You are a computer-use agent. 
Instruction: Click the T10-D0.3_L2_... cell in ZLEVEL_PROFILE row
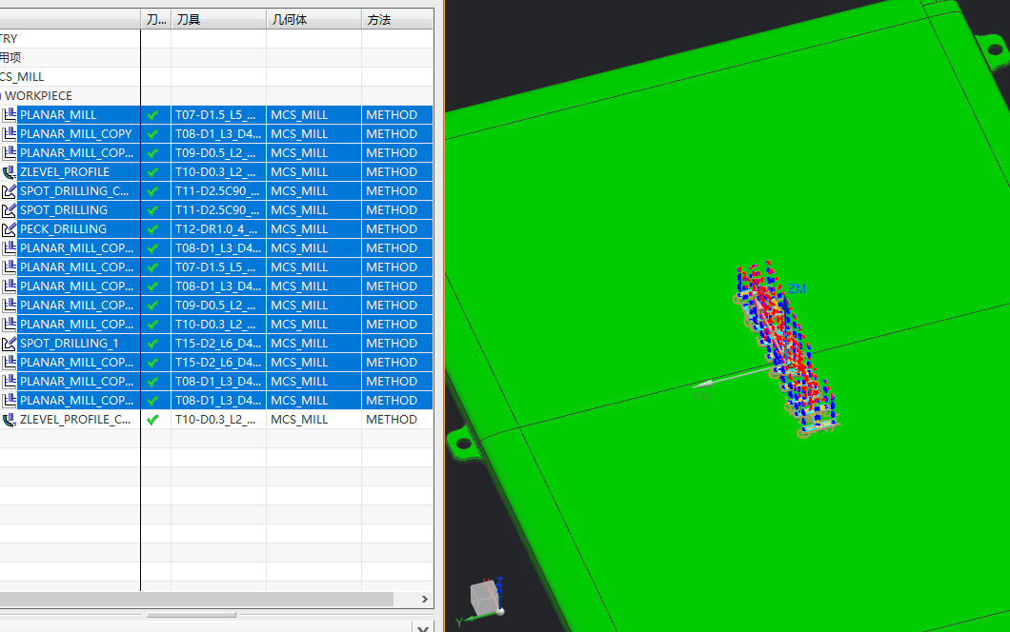218,172
